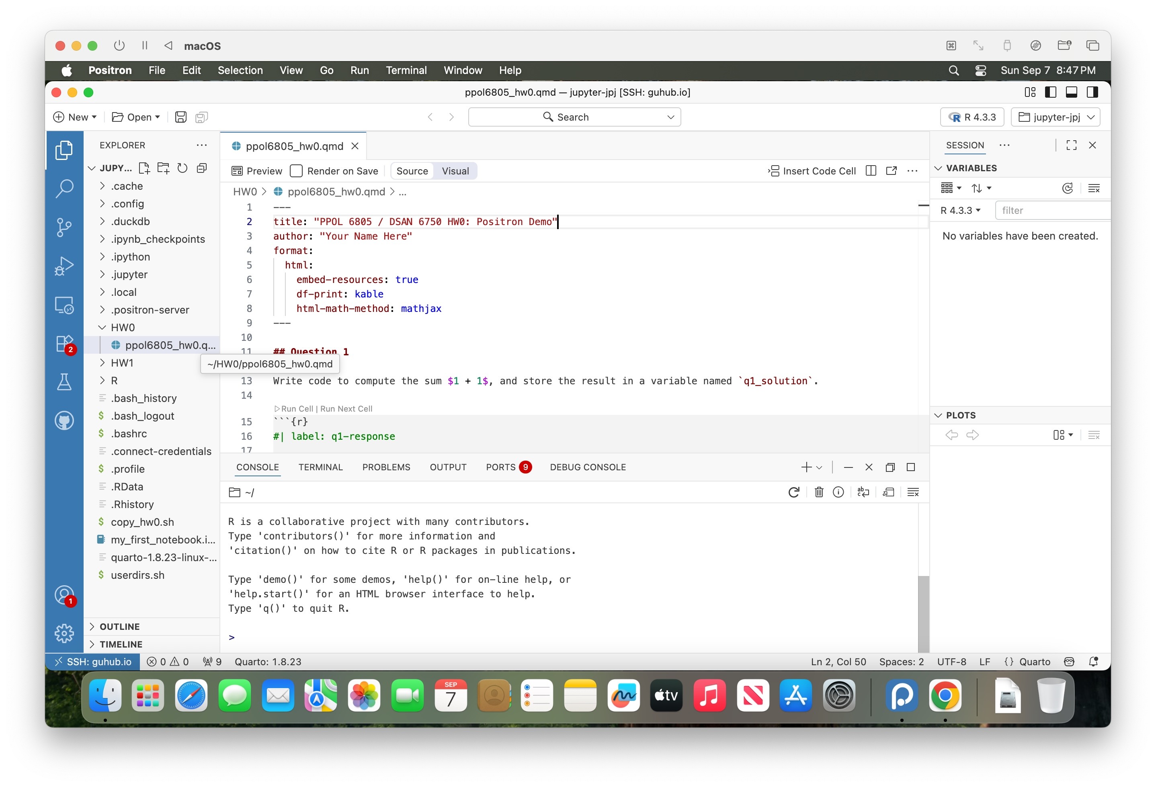Click the New Folder icon in Explorer
The image size is (1156, 787).
[x=163, y=168]
